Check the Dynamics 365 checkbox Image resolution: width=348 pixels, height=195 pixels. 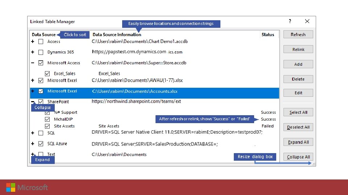(41, 52)
